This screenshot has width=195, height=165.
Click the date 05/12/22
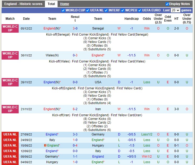pos(26,28)
